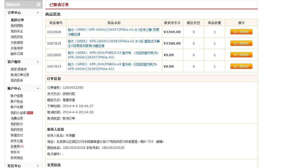Open 邮件订阅 settings

point(17,54)
